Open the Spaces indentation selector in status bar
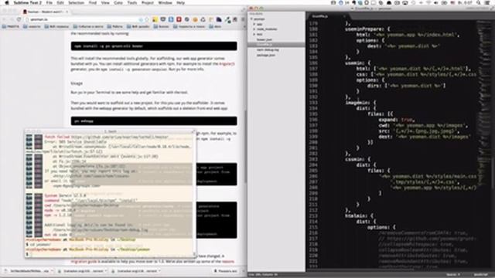This screenshot has height=278, width=495. coord(453,275)
